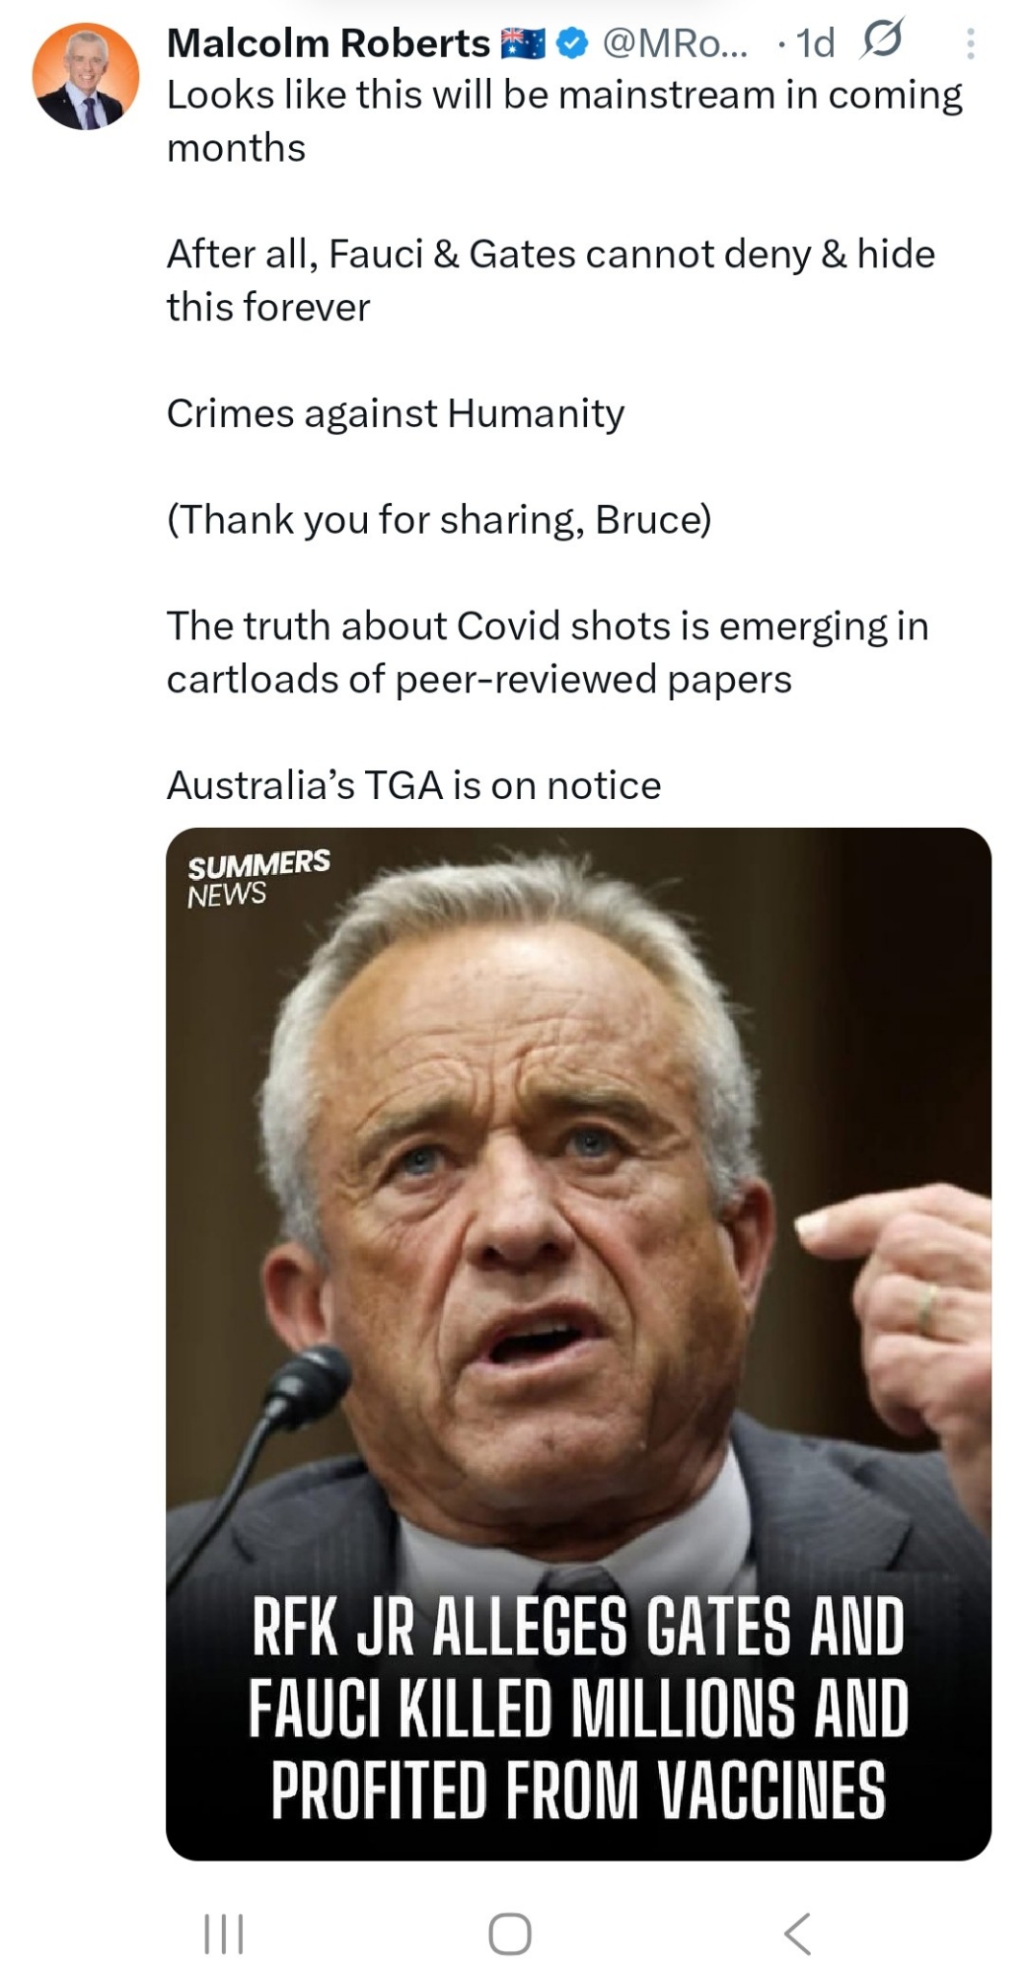Open the @MRo... handle link

pos(675,43)
